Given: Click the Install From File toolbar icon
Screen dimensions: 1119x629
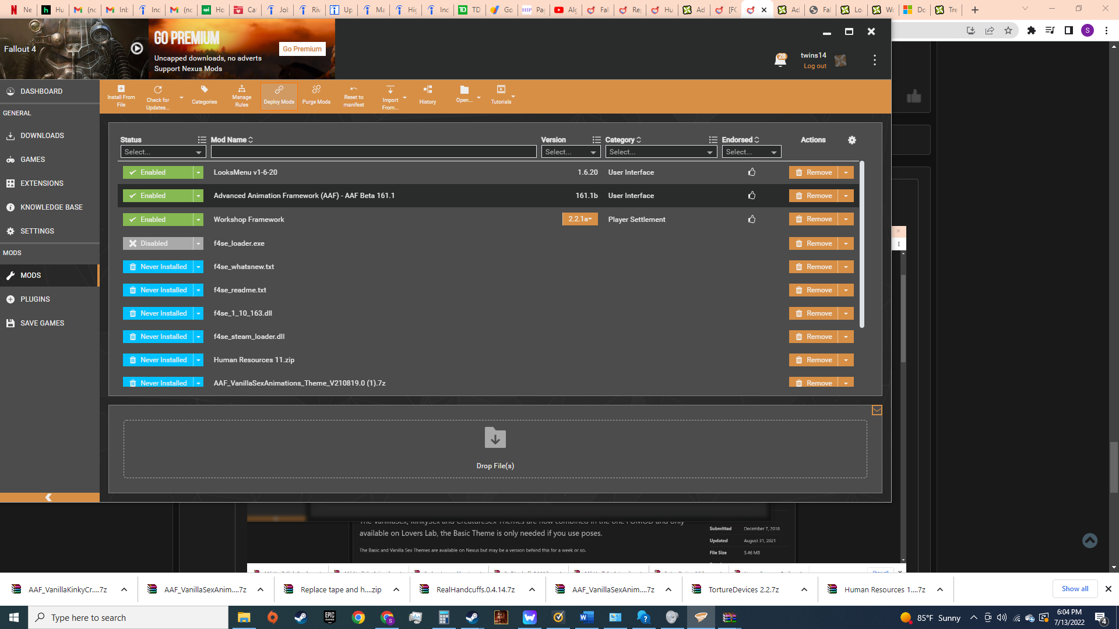Looking at the screenshot, I should click(121, 96).
